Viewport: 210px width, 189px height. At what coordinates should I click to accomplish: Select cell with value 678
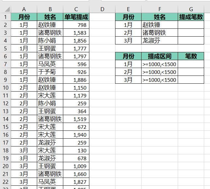tap(76, 158)
